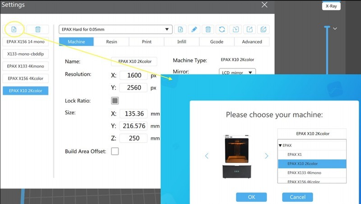Edit profile with the pencil icon
The width and height of the screenshot is (361, 204).
click(194, 29)
